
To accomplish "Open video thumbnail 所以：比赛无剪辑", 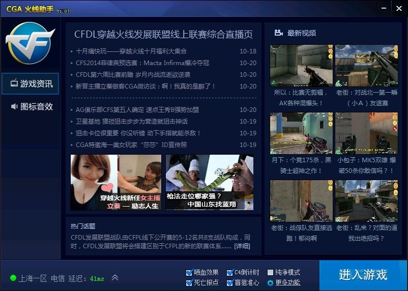I will click(301, 66).
